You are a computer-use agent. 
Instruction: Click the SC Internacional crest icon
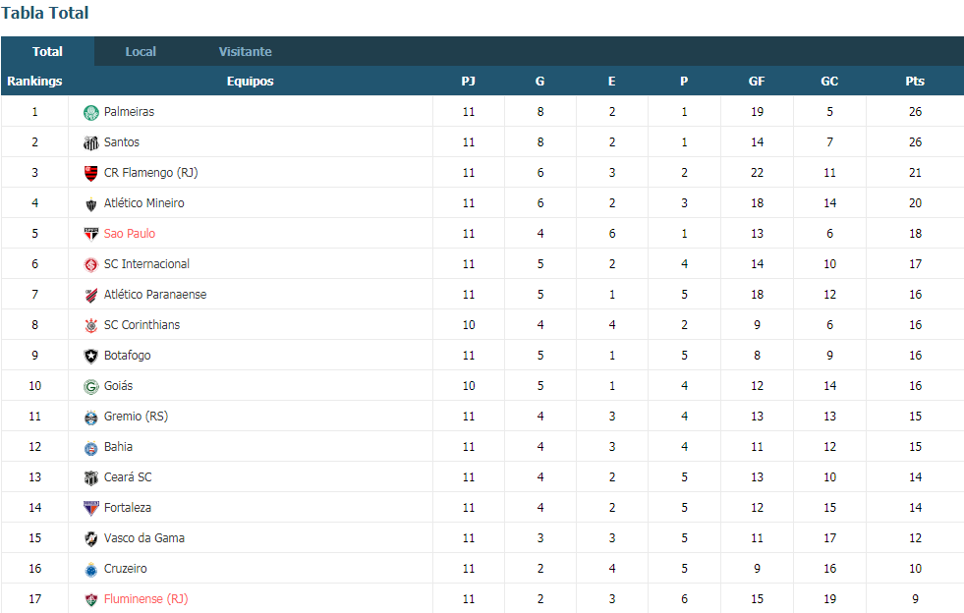coord(91,265)
